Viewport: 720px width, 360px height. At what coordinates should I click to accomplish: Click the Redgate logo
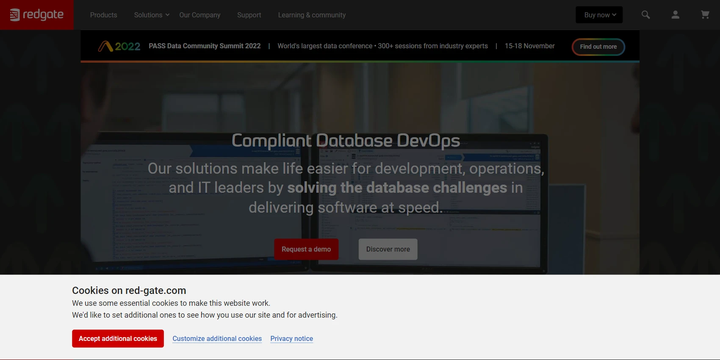pyautogui.click(x=37, y=15)
